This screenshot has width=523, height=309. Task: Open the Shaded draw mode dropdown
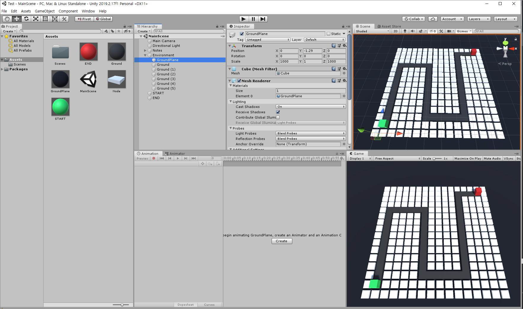tap(372, 31)
